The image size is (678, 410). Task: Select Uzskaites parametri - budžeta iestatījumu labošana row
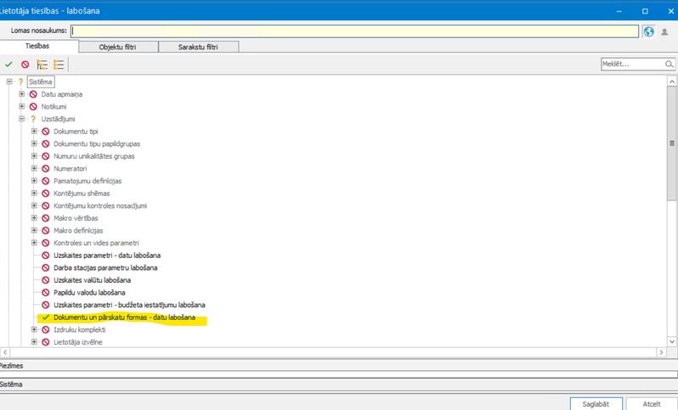coord(129,305)
